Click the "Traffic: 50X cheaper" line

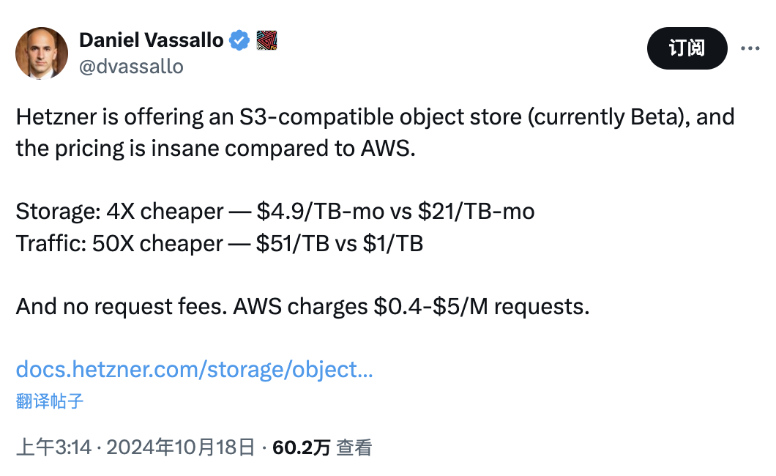pyautogui.click(x=220, y=243)
